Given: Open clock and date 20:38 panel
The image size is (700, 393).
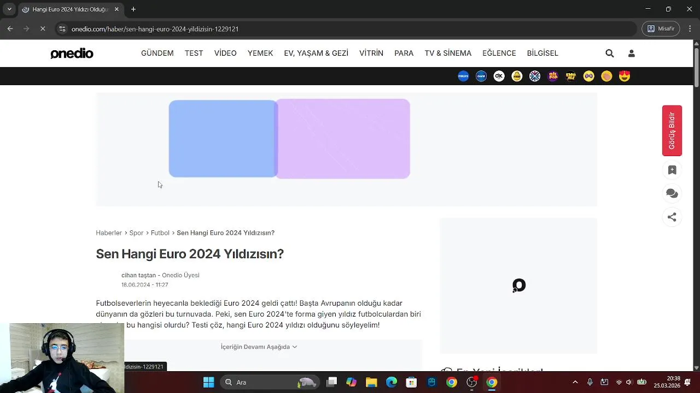Looking at the screenshot, I should coord(666,382).
